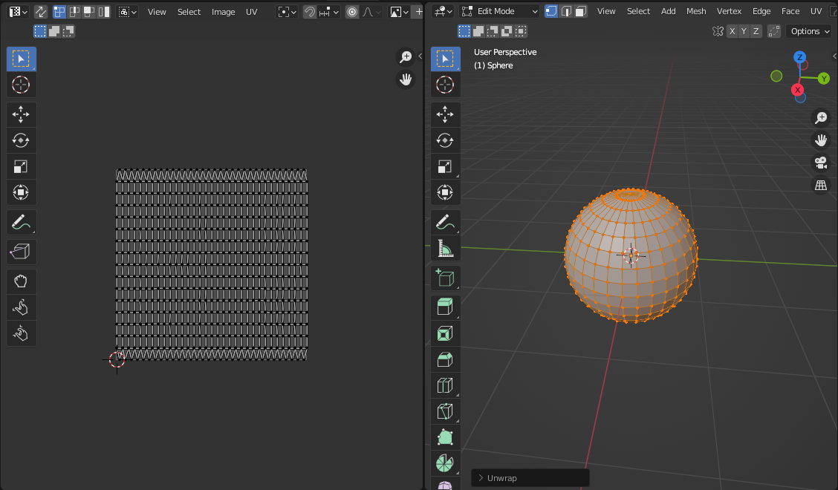
Task: Enable X axis mirror toggle
Action: [x=733, y=31]
